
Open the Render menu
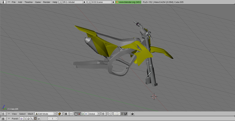[46, 2]
